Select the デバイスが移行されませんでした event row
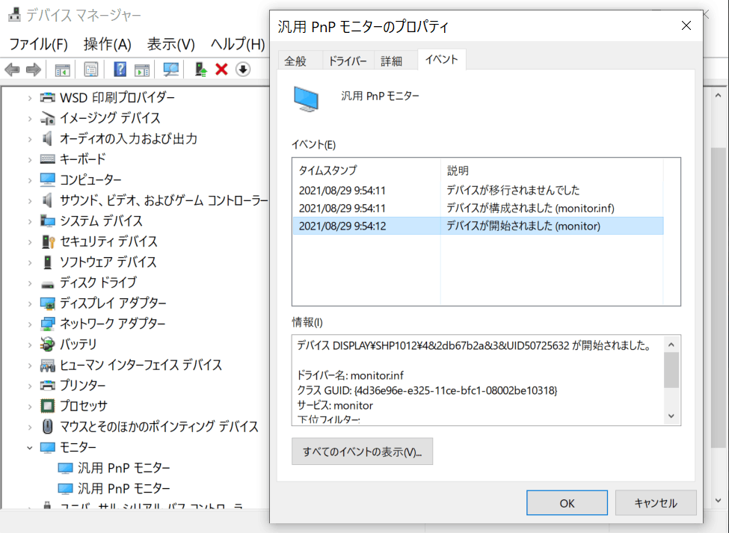Viewport: 729px width, 533px height. pyautogui.click(x=478, y=190)
